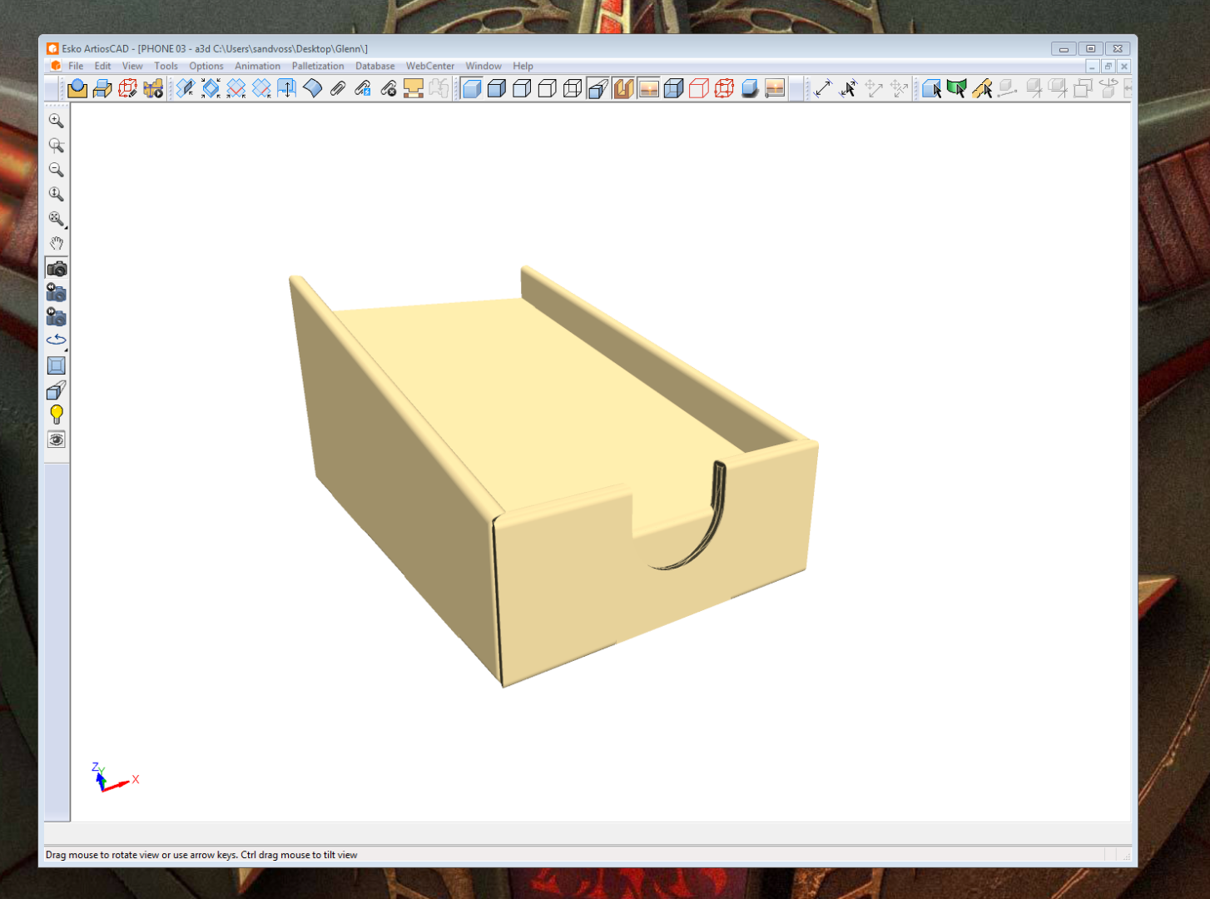
Task: Toggle the solid shaded blue cube view mode
Action: click(472, 88)
